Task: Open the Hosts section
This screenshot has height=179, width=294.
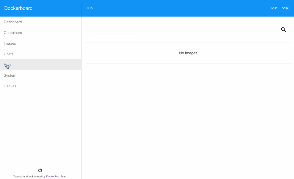Action: (40, 54)
